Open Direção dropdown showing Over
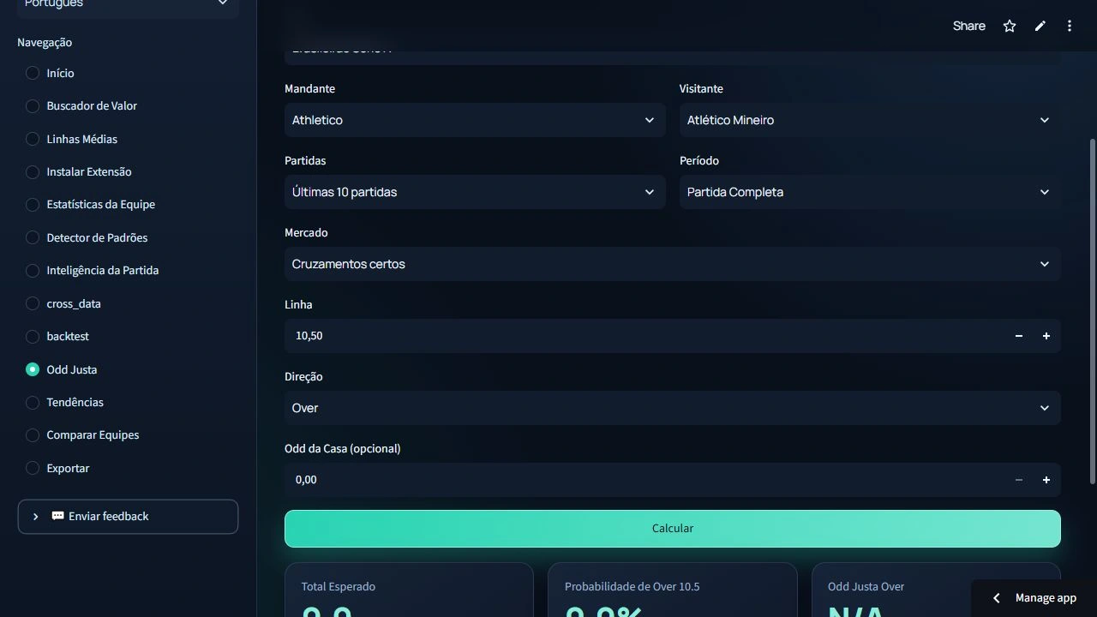The image size is (1097, 617). pos(673,408)
